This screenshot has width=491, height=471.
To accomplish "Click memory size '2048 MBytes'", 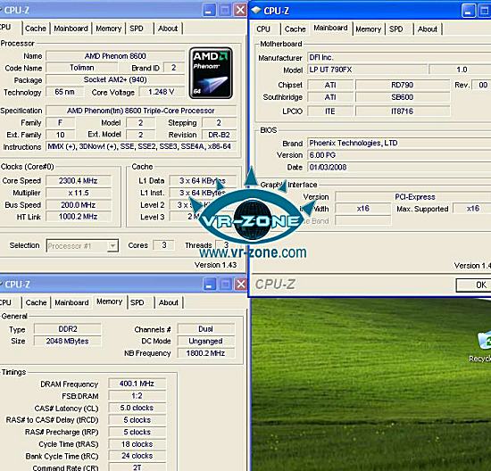I will click(68, 341).
